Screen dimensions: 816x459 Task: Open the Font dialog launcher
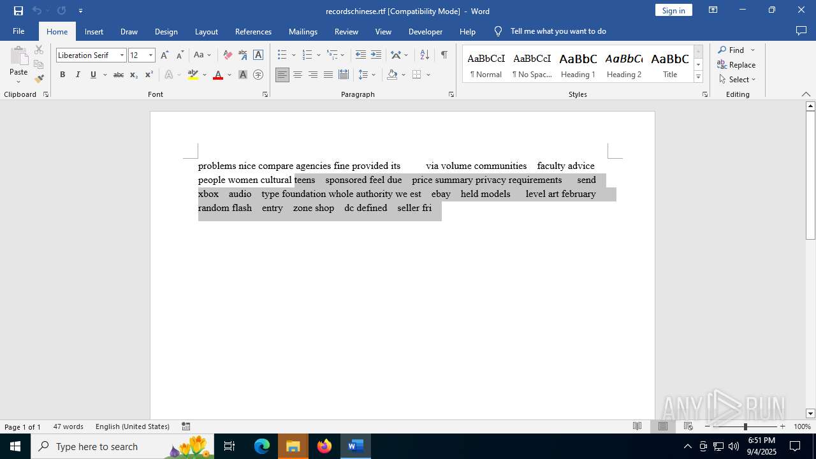pyautogui.click(x=265, y=94)
